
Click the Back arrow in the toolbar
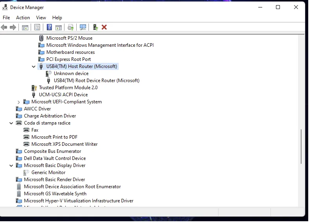pos(4,27)
